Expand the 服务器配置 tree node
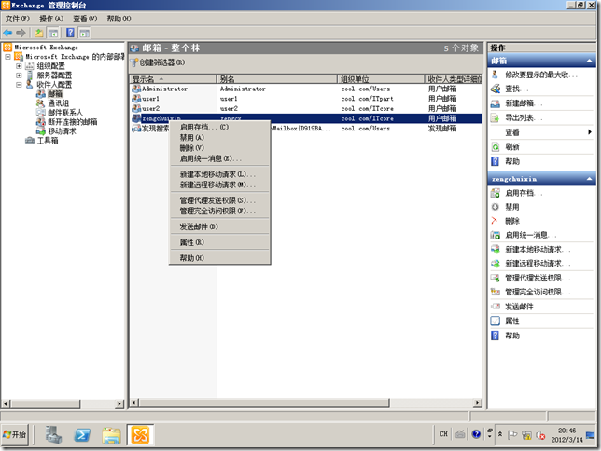The height and width of the screenshot is (451, 601). point(19,75)
